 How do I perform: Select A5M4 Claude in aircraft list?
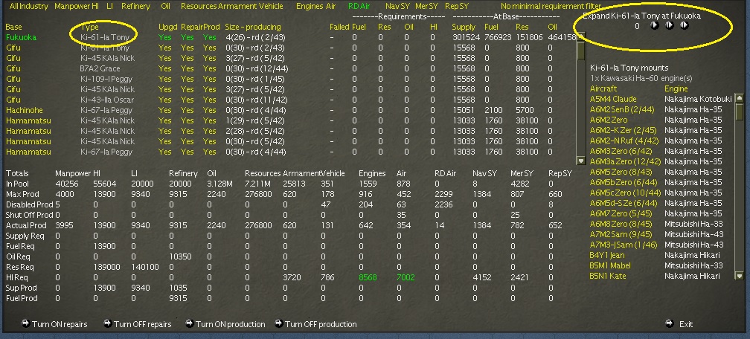[613, 99]
